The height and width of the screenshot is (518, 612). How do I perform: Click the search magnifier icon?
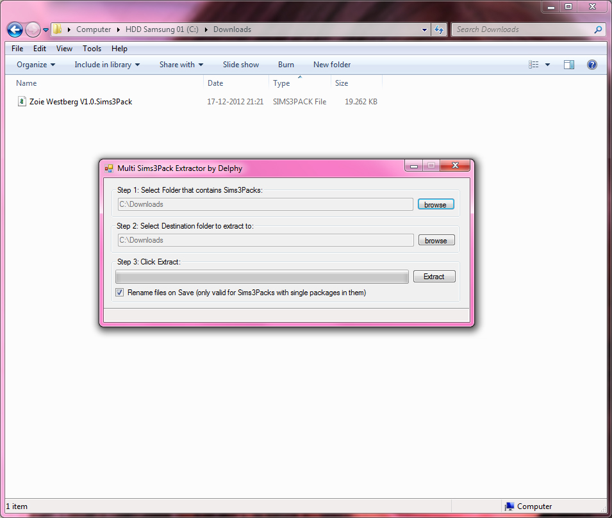[597, 29]
